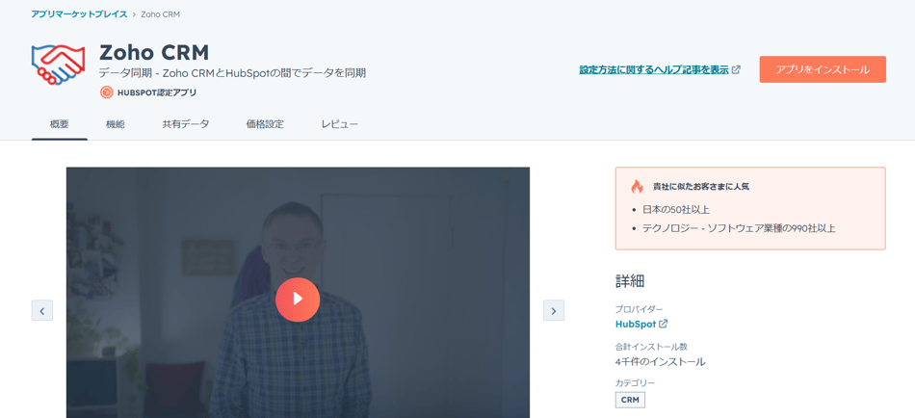Play the Zoho CRM overview video

298,300
